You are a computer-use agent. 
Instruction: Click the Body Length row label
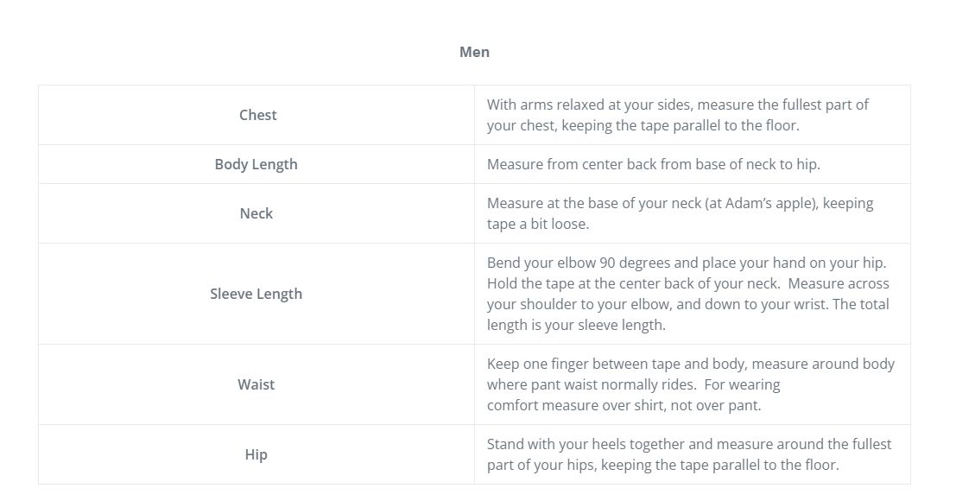[256, 164]
